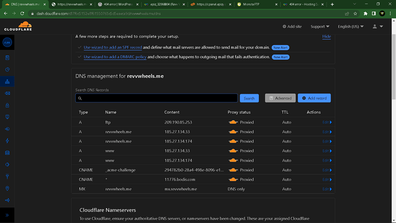Click the Add site link

(x=292, y=26)
